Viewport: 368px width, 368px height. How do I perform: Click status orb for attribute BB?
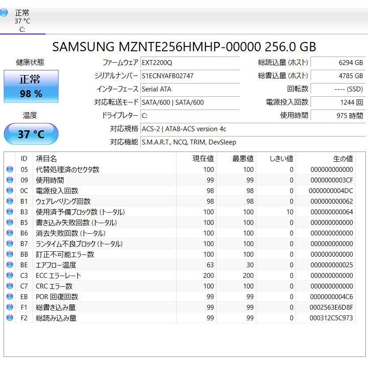pos(10,254)
